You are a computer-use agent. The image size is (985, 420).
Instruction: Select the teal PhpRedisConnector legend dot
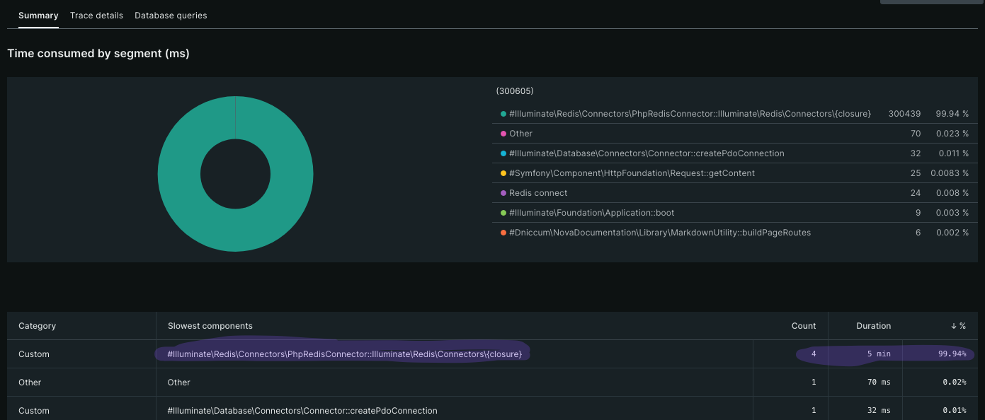click(503, 114)
